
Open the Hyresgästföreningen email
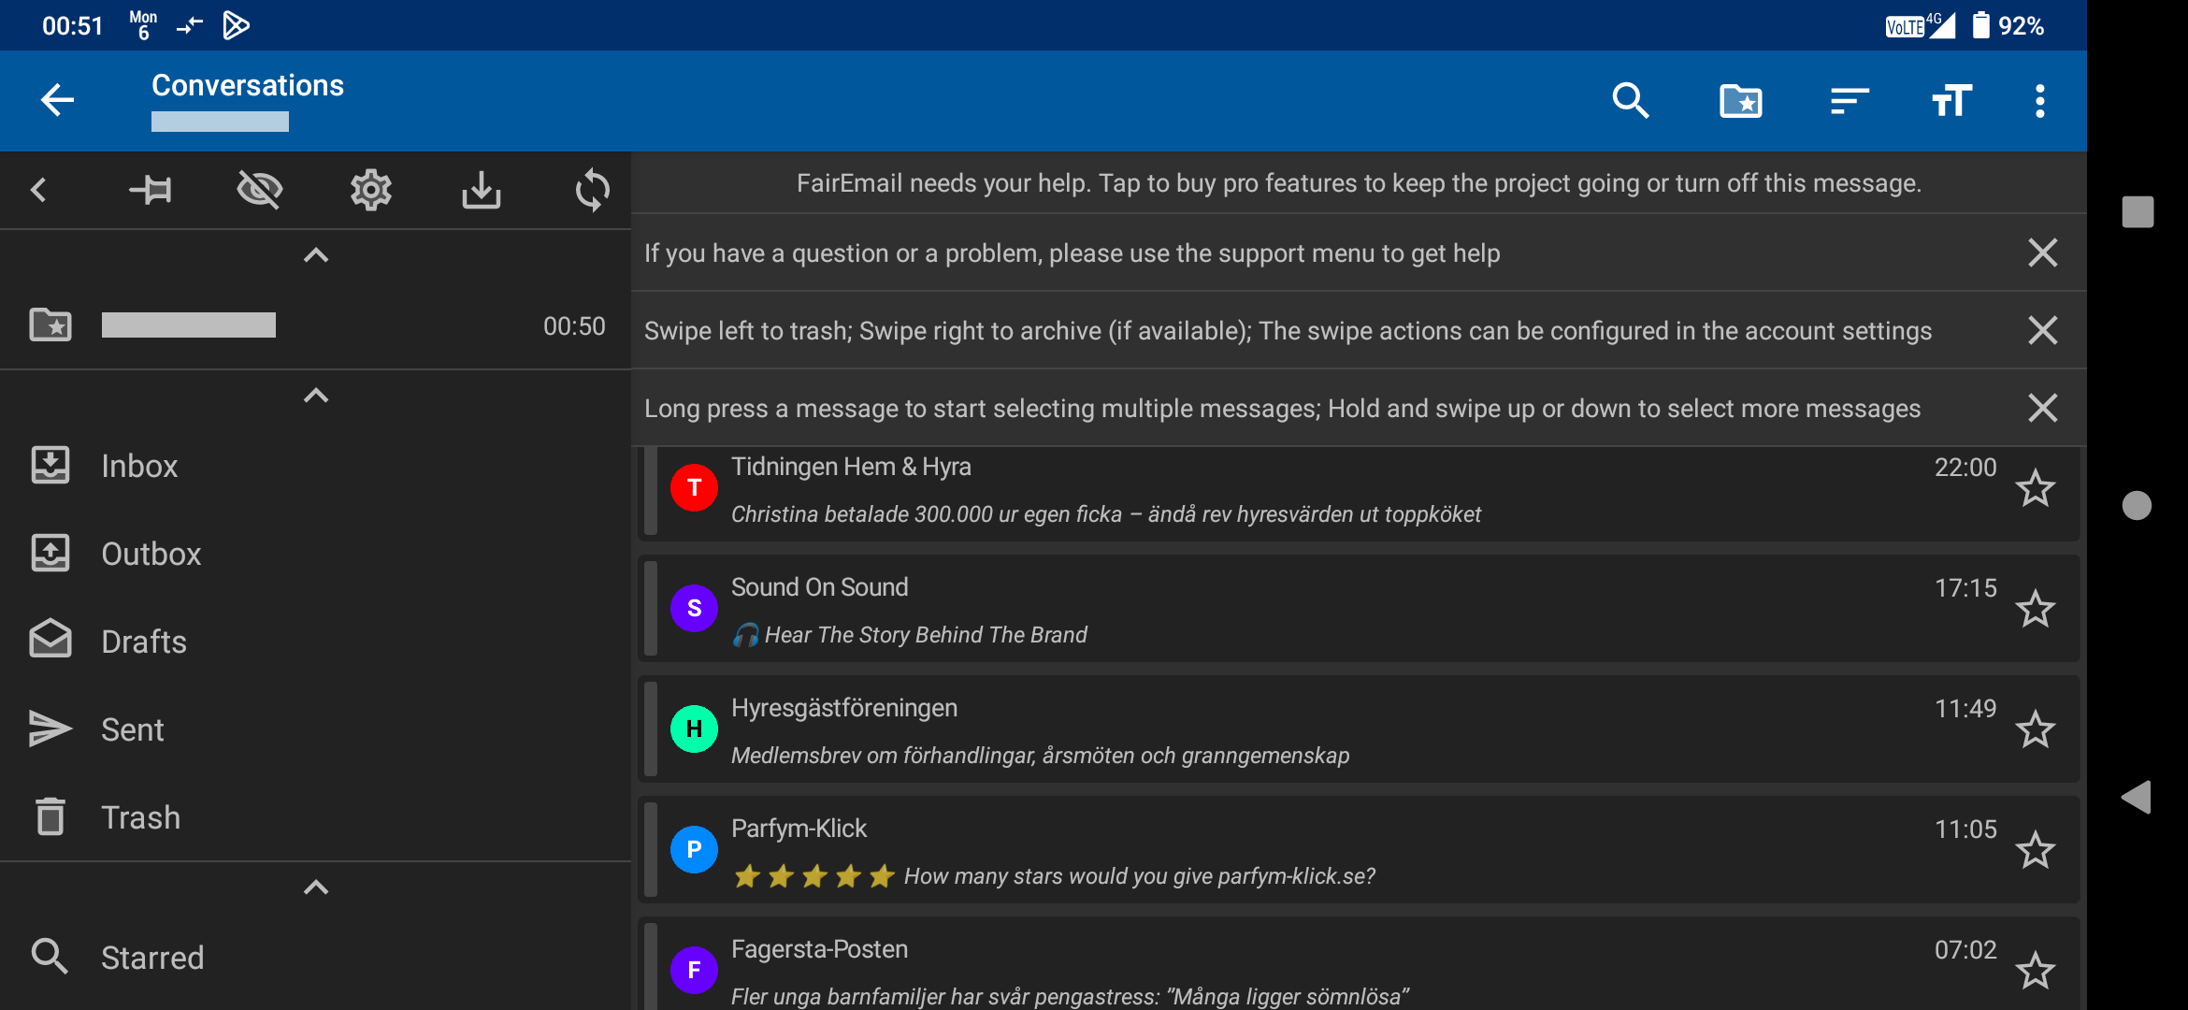pos(1309,730)
